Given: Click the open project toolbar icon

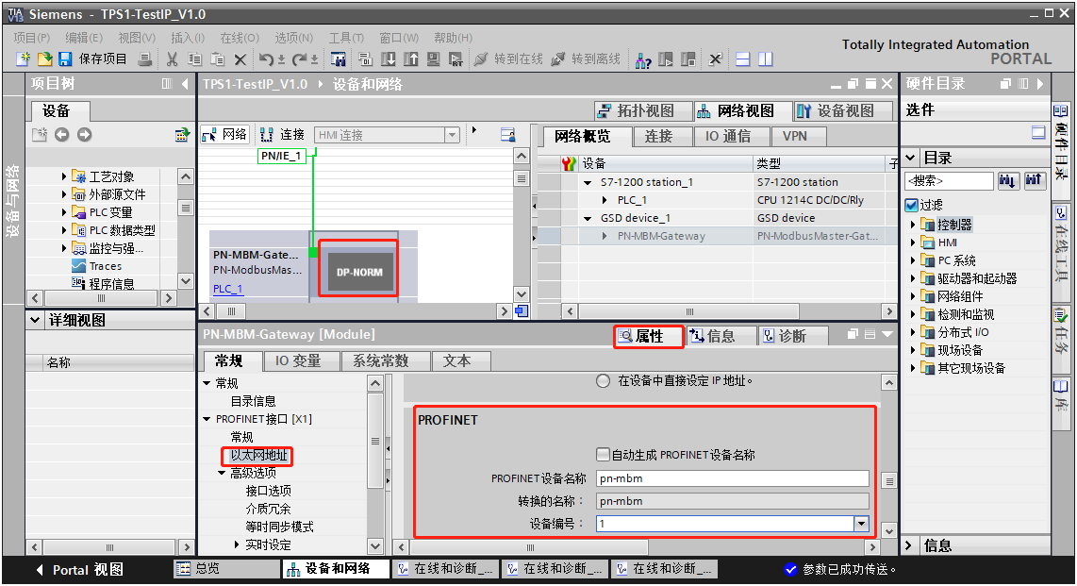Looking at the screenshot, I should [x=44, y=59].
